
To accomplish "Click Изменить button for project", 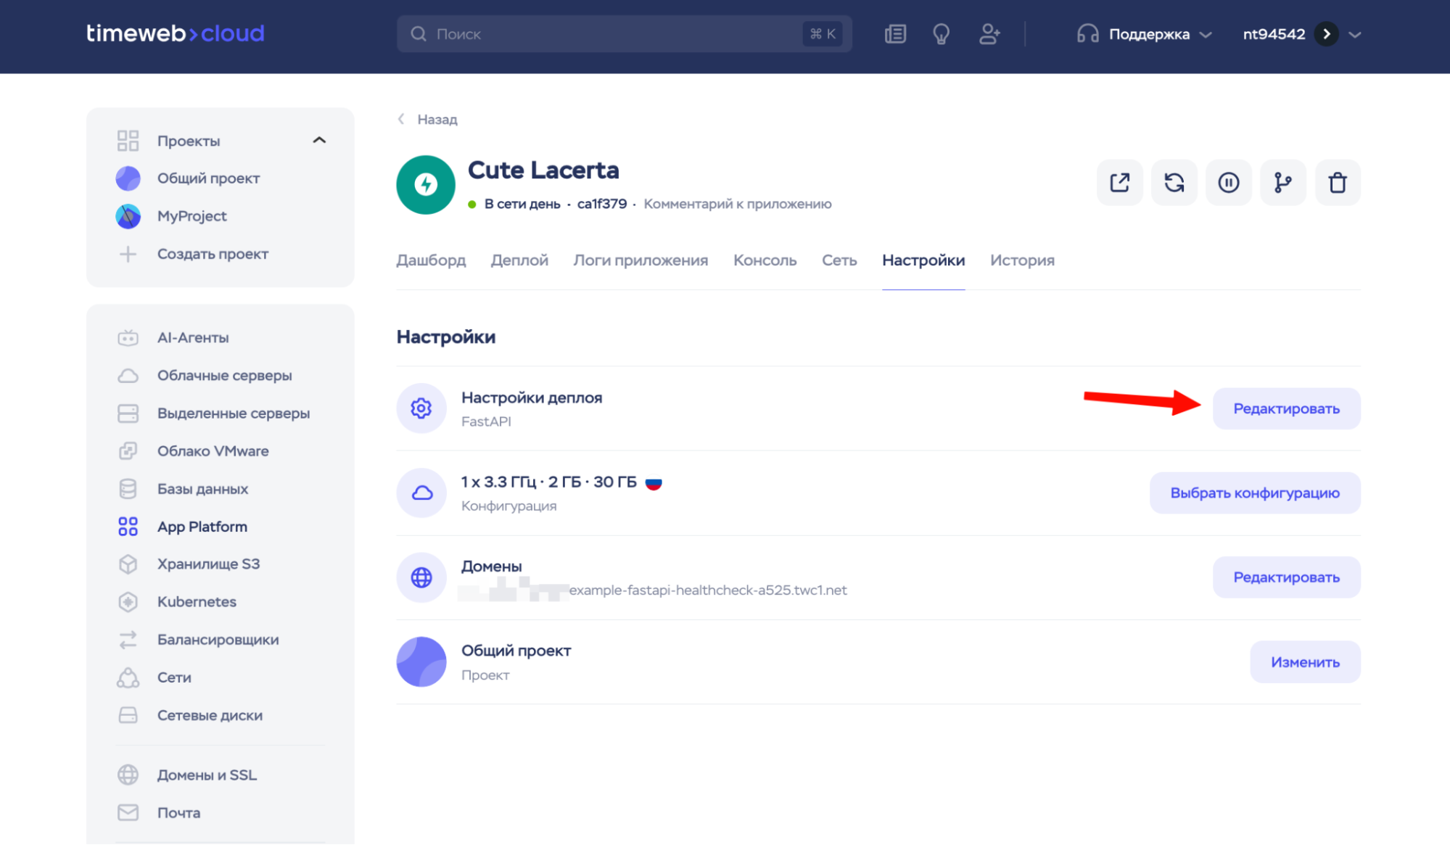I will (x=1304, y=662).
